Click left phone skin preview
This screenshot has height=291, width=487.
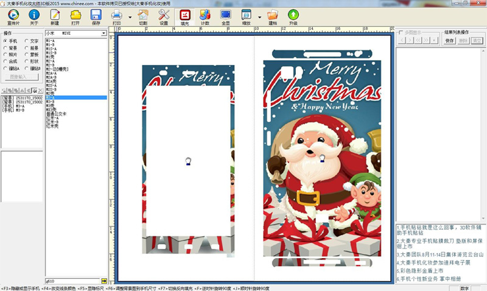pyautogui.click(x=188, y=160)
